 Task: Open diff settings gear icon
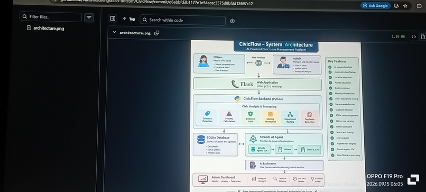pos(232,21)
